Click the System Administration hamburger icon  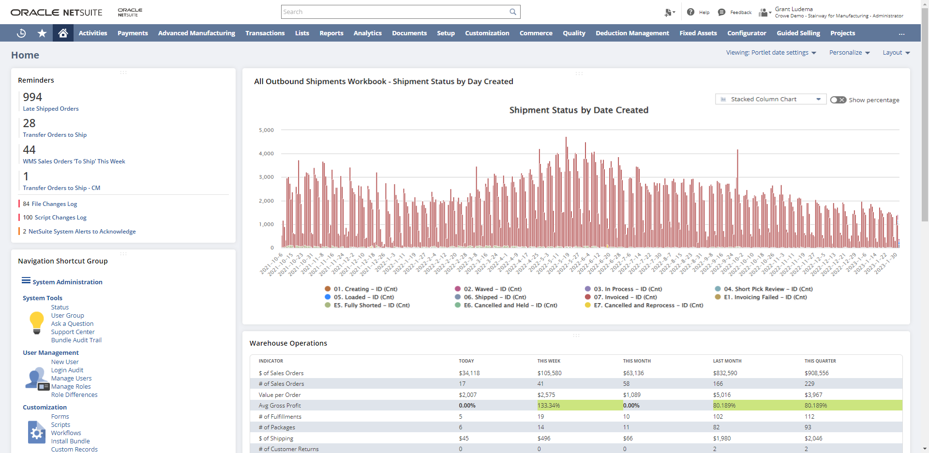(26, 281)
